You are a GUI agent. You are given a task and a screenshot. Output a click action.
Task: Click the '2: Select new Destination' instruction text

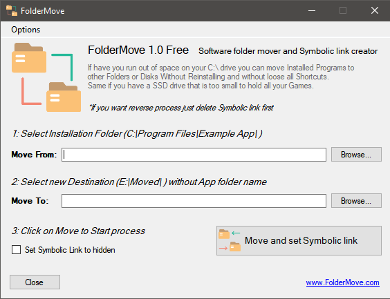pos(139,182)
